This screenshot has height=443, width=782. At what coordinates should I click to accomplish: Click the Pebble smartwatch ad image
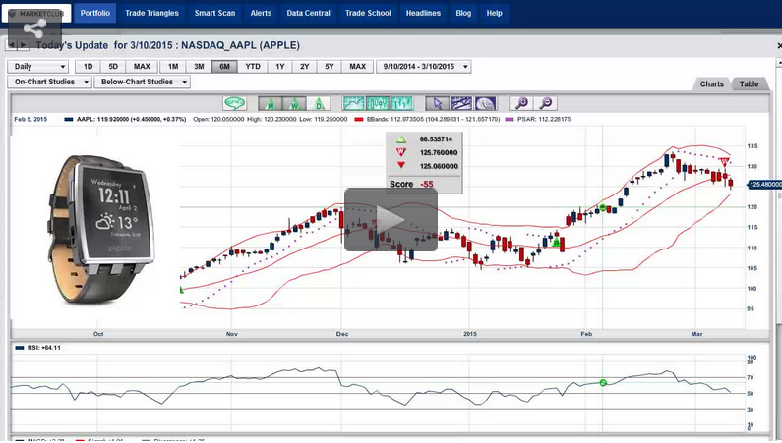pos(101,230)
